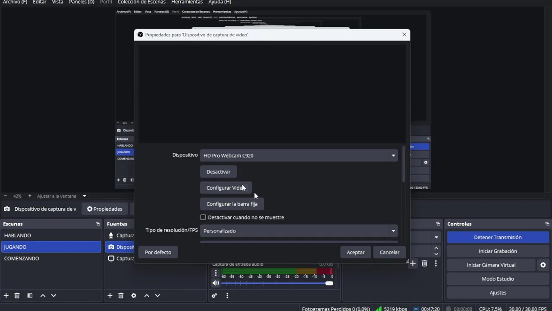Open the Ayuda (H) menu
Image resolution: width=552 pixels, height=311 pixels.
point(220,2)
